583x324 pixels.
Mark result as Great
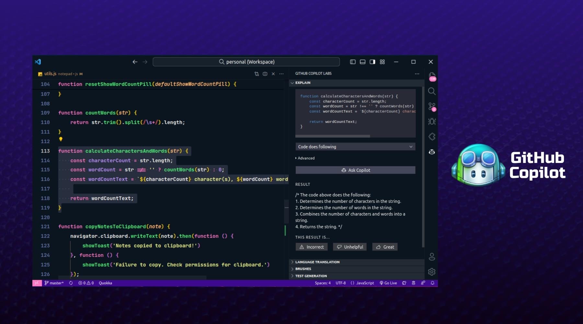click(x=385, y=247)
